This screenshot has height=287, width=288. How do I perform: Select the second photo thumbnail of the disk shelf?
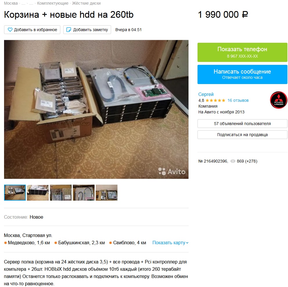(x=38, y=192)
